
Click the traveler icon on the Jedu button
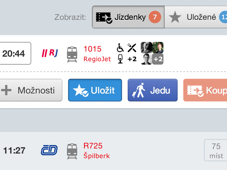[139, 90]
